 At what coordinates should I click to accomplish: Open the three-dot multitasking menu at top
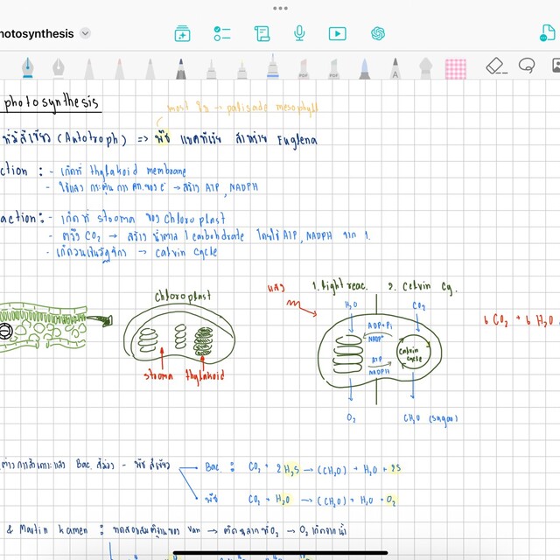click(x=280, y=8)
